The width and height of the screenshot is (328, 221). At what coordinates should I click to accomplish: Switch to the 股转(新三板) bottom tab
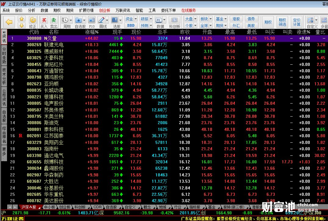coord(234,207)
